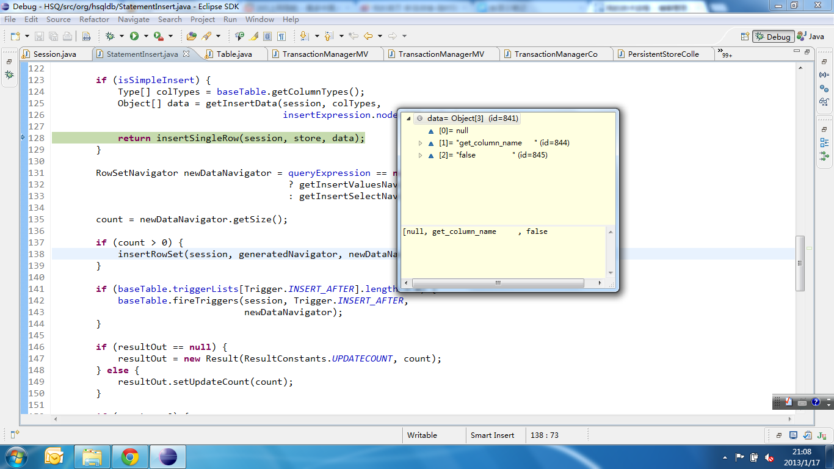Open the Outline view icon

pos(824,143)
